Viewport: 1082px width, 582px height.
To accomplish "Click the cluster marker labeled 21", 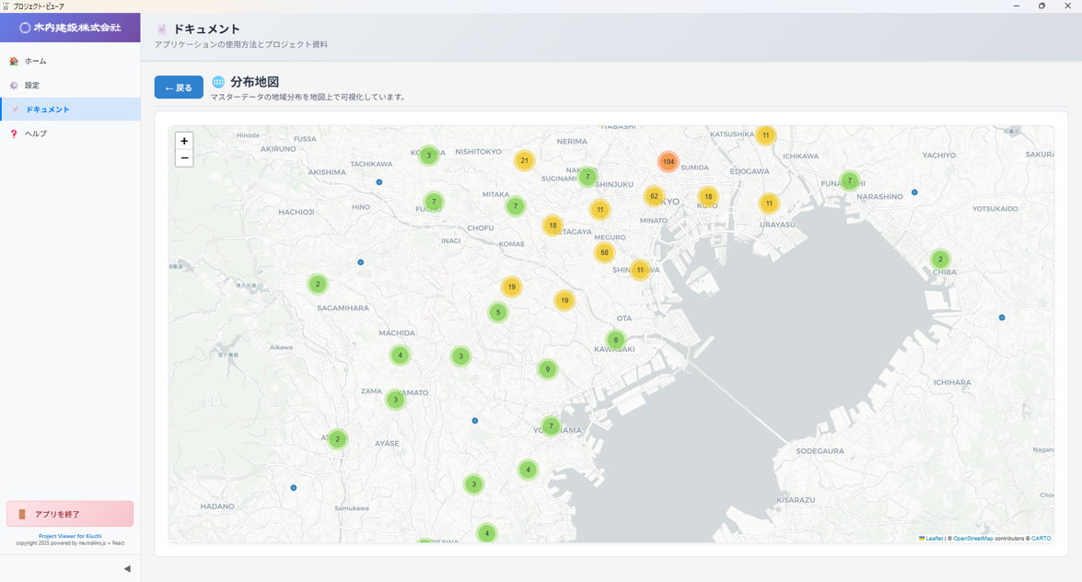I will [x=524, y=161].
